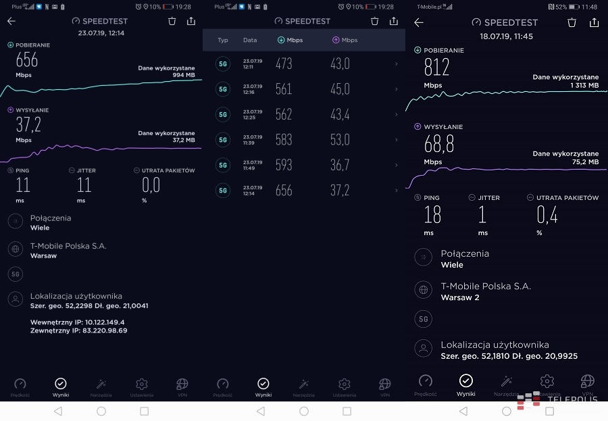The height and width of the screenshot is (421, 608).
Task: Switch to Prędkość tab on 656 Mbps screen
Action: tap(20, 387)
